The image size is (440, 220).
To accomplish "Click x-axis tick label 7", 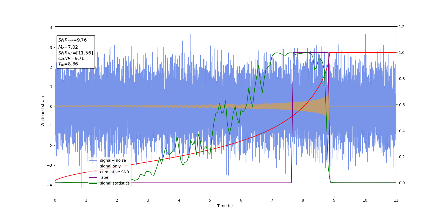I will click(272, 200).
